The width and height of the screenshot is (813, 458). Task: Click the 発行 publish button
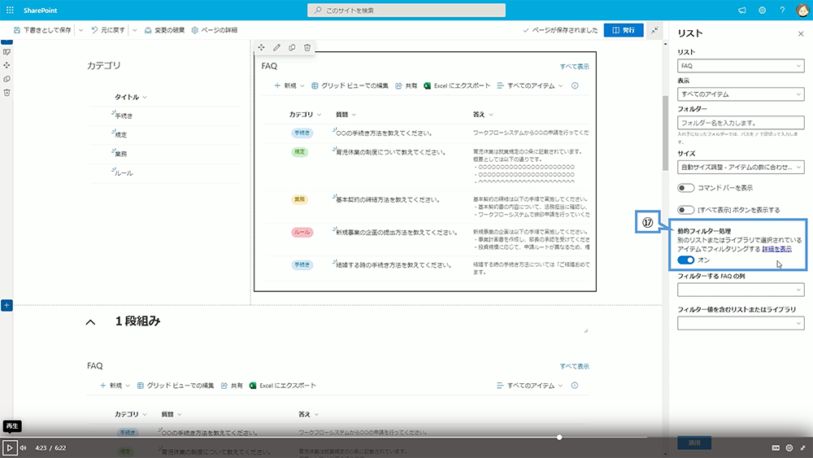624,30
